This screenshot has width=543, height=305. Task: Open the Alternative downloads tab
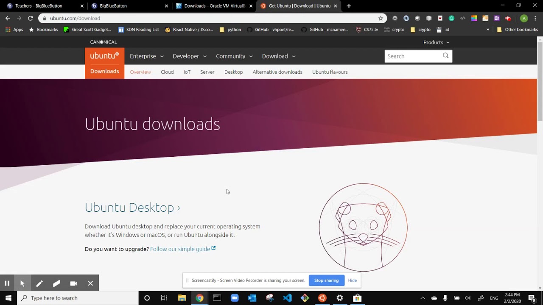277,72
